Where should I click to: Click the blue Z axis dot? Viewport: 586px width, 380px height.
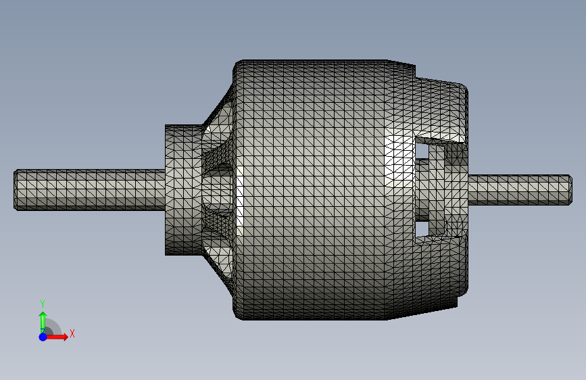(x=43, y=337)
